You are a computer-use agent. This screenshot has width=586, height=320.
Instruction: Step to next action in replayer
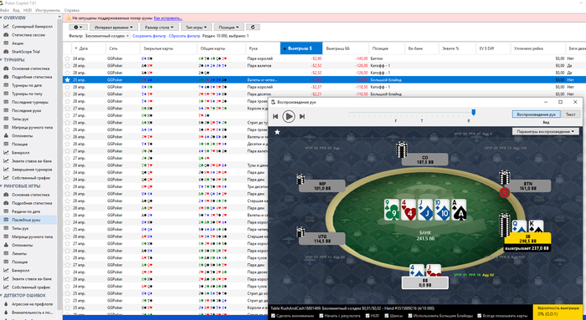click(x=302, y=116)
